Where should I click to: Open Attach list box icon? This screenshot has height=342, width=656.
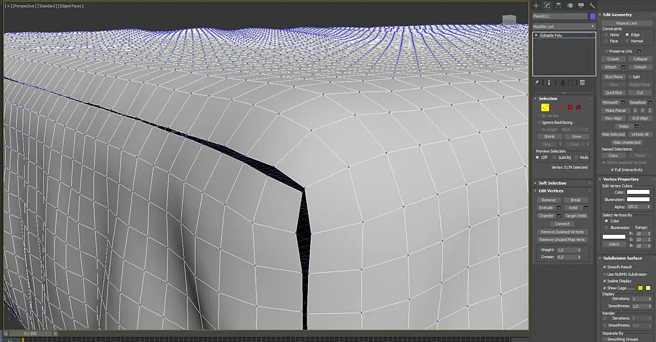pyautogui.click(x=623, y=67)
